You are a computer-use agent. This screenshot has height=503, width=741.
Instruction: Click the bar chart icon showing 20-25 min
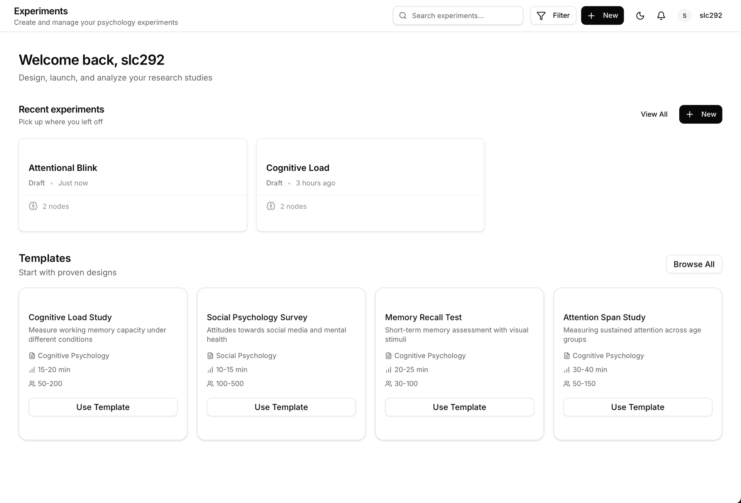click(388, 370)
